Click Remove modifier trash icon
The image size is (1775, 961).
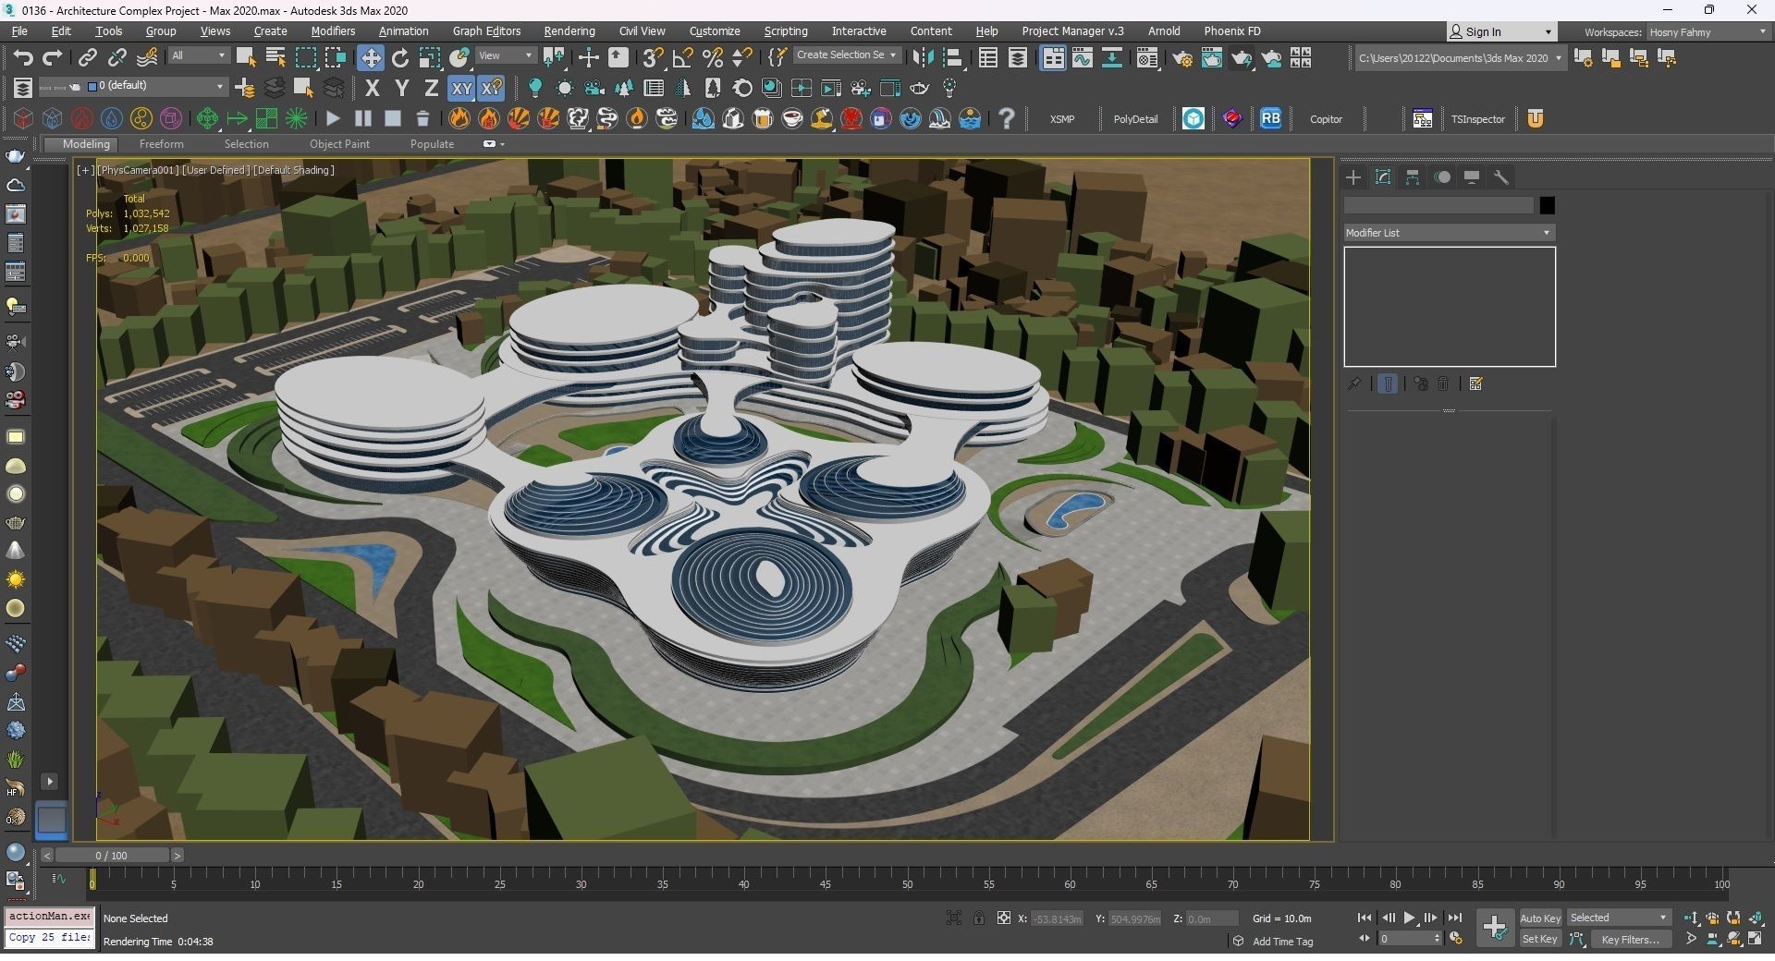[1443, 383]
